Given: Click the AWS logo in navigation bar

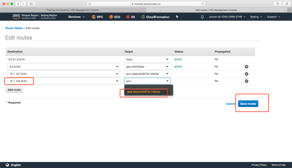Looking at the screenshot, I should (16, 17).
